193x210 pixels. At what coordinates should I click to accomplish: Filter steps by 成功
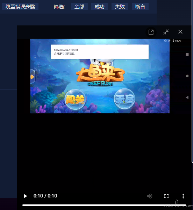click(x=100, y=7)
